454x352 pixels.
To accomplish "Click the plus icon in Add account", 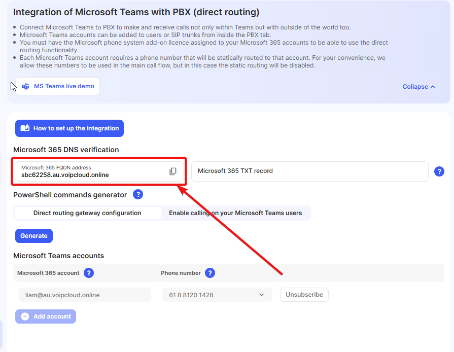I will tap(25, 316).
